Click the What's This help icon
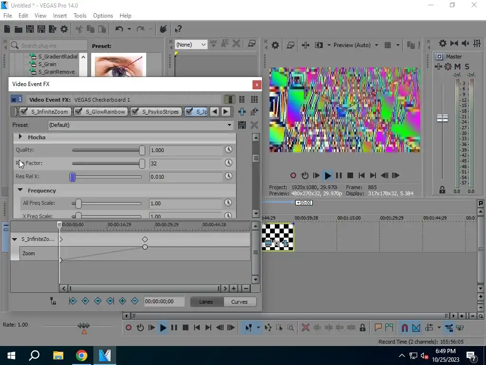The image size is (486, 365). point(178,29)
